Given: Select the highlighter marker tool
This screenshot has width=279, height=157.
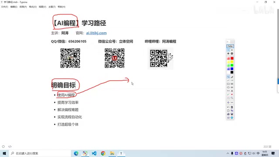Looking at the screenshot, I should click(x=232, y=77).
